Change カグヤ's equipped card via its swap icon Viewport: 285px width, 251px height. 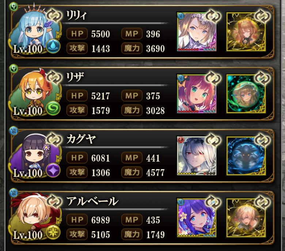click(213, 140)
